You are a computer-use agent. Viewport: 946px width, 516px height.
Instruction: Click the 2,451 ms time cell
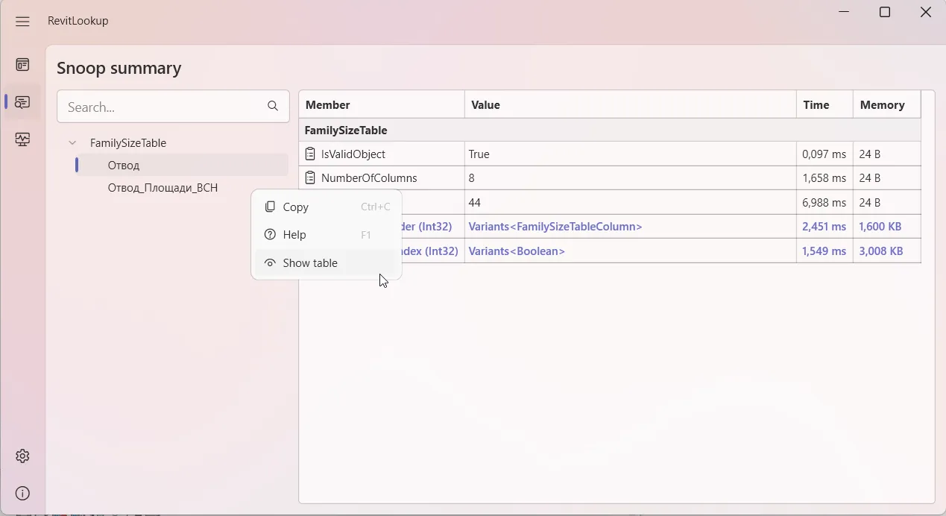tap(824, 226)
